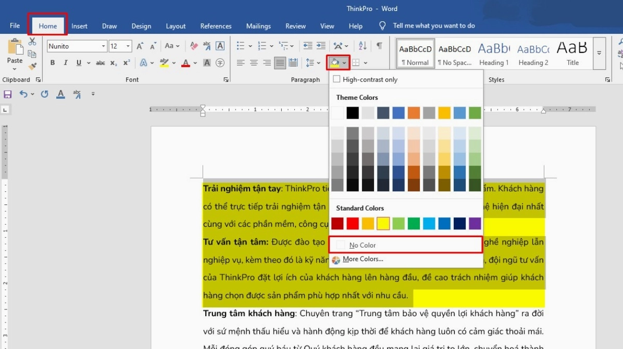Switch to the Layout tab
Image resolution: width=623 pixels, height=349 pixels.
pos(176,26)
